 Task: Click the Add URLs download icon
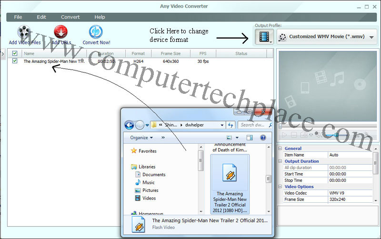pyautogui.click(x=61, y=32)
